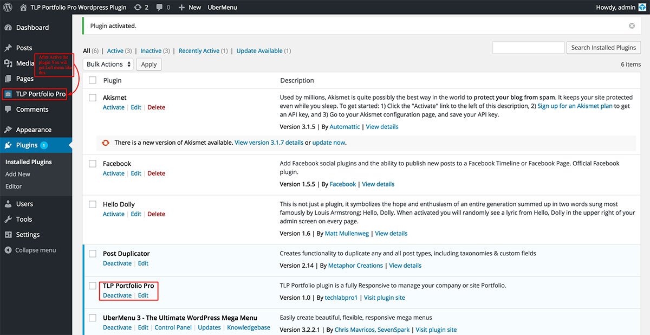
Task: Click the plus New icon
Action: point(181,8)
